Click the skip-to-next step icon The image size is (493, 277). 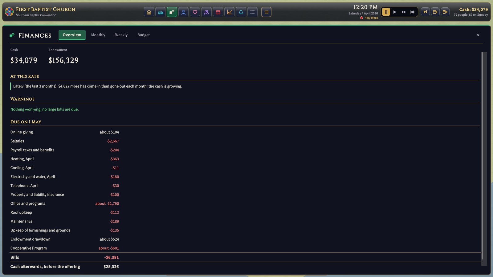coord(425,12)
